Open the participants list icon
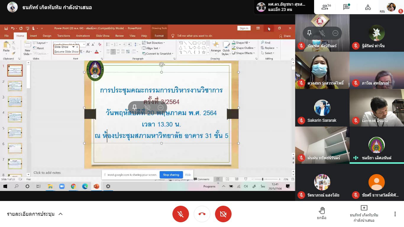Viewport: 404px width, 227px height. (326, 7)
